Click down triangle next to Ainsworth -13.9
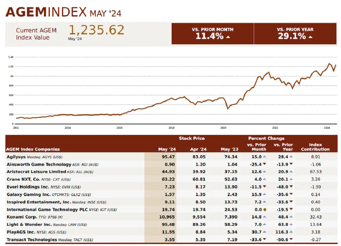Screen dimensions: 341x246 tap(291, 164)
